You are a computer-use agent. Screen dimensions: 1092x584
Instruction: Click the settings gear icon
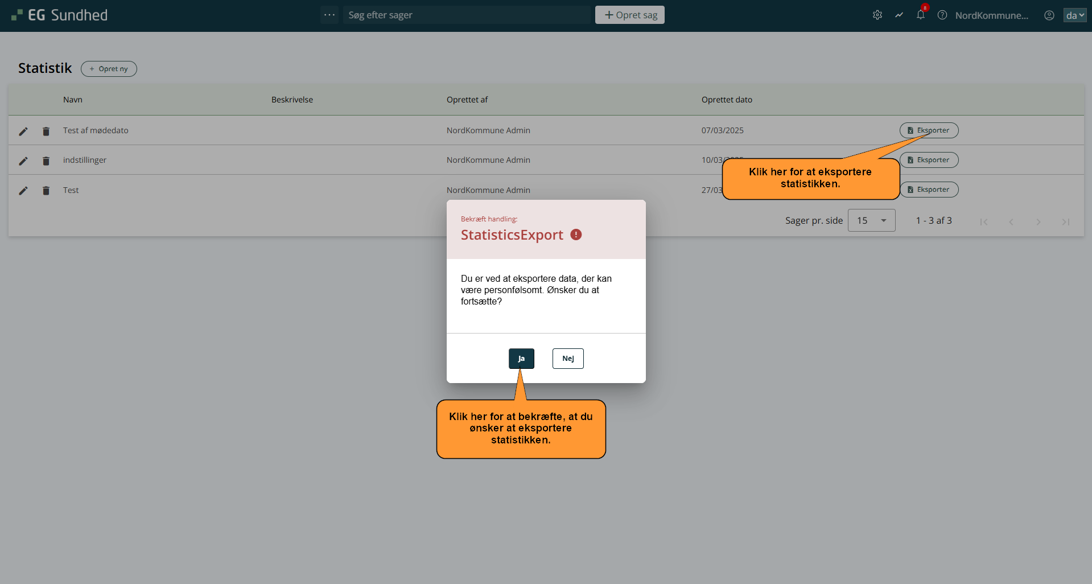click(x=877, y=15)
